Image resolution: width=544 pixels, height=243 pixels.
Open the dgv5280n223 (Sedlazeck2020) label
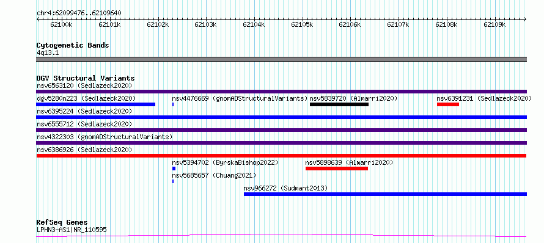point(86,98)
